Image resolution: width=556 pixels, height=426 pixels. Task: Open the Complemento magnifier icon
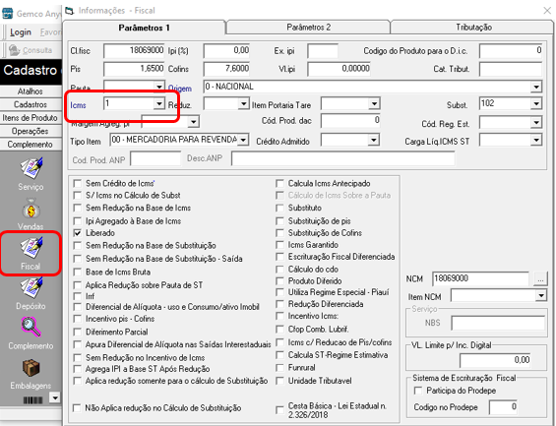[31, 327]
